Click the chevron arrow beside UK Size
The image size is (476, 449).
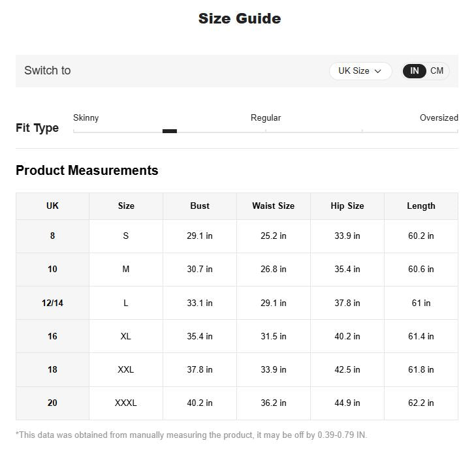[x=378, y=71]
